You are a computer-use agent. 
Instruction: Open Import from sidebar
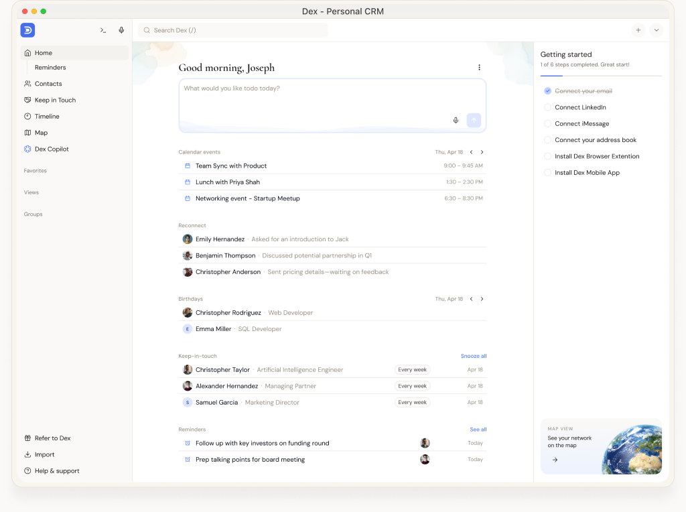click(45, 454)
